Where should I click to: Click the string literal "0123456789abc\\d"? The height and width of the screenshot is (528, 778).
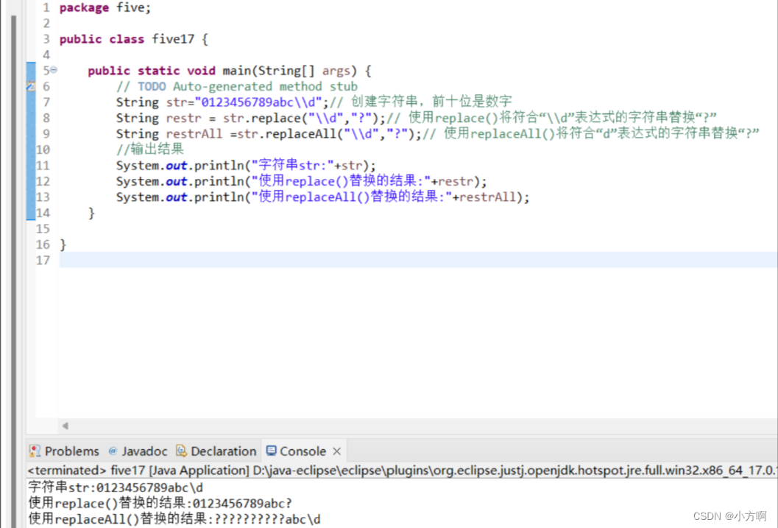[258, 102]
